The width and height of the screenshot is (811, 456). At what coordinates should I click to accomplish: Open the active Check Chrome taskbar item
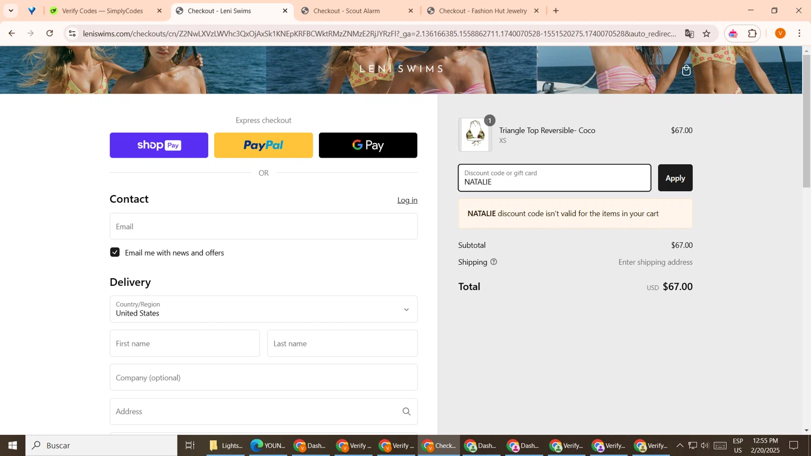(439, 446)
